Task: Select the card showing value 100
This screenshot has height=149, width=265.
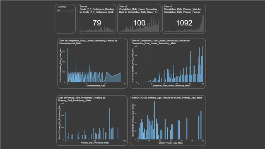Action: pos(139,19)
